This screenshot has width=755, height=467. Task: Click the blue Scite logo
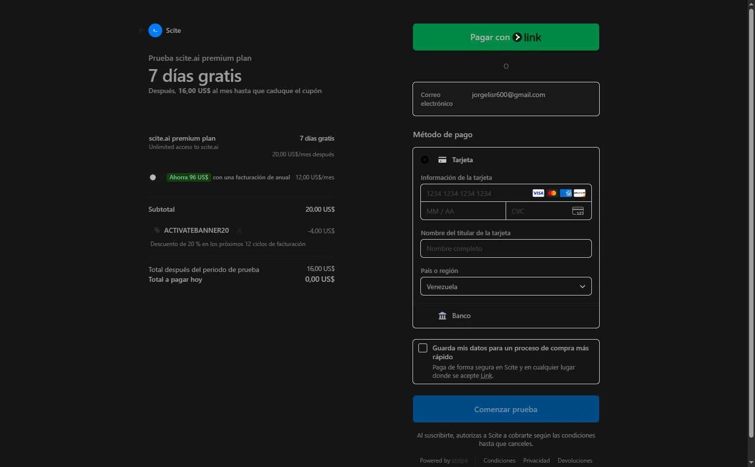155,30
